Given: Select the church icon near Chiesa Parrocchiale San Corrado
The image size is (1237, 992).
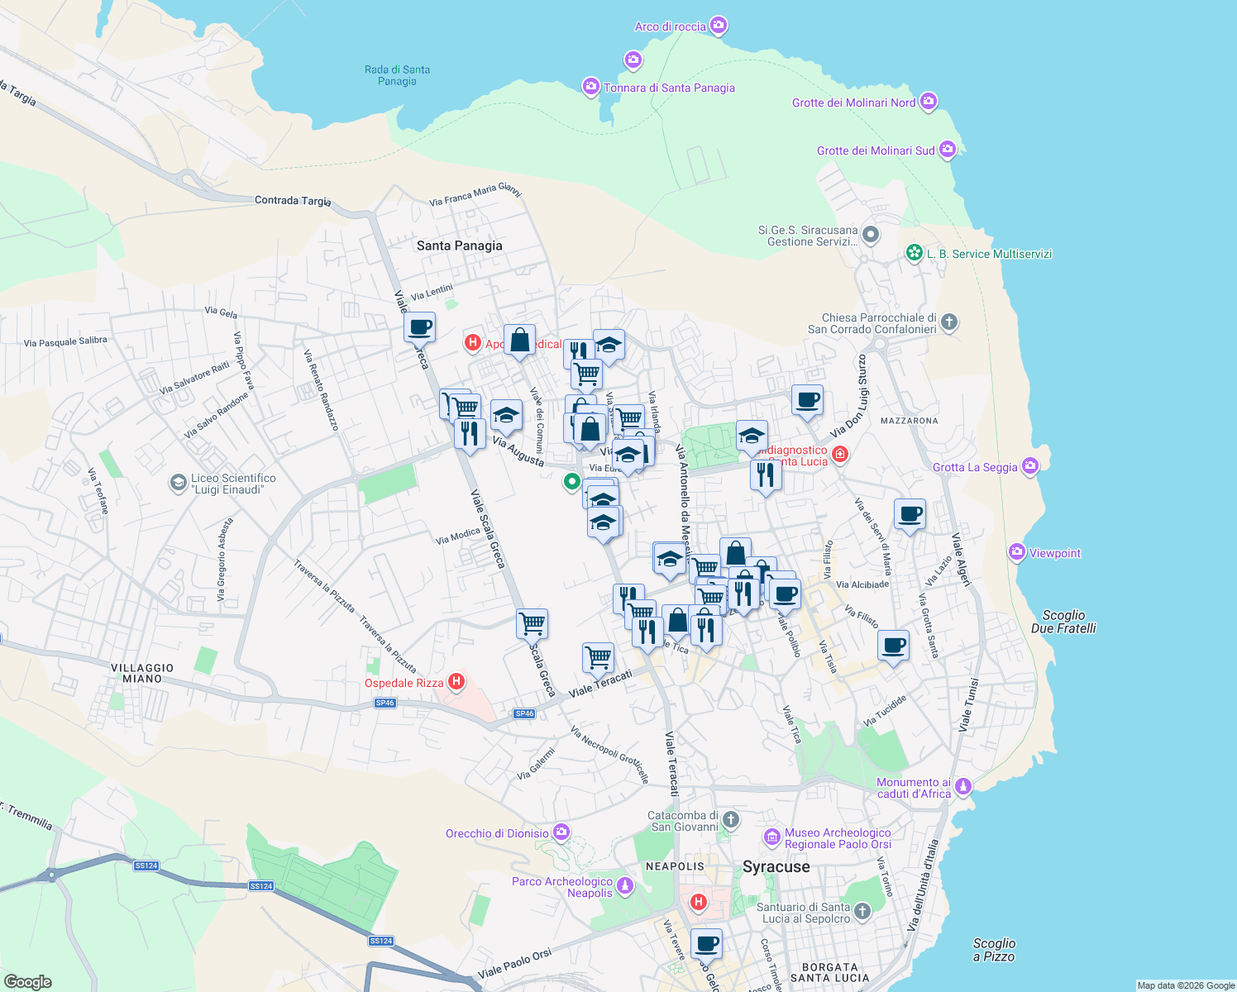Looking at the screenshot, I should pos(948,323).
